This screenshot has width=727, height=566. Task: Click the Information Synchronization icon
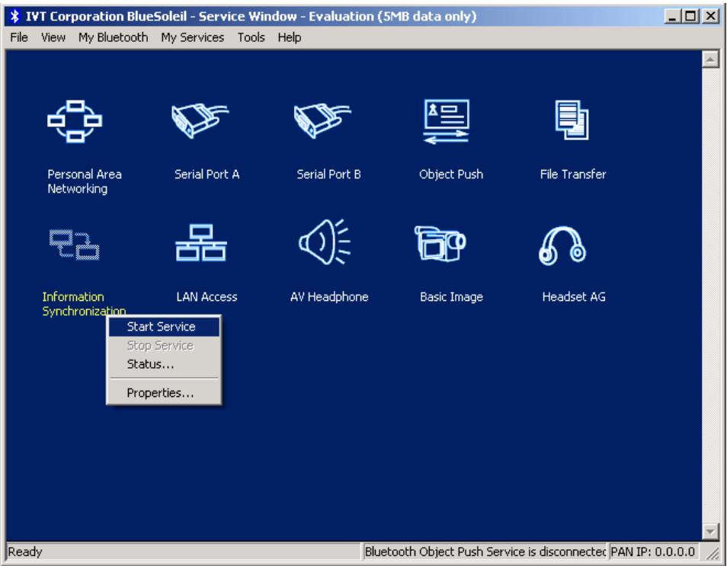click(74, 245)
